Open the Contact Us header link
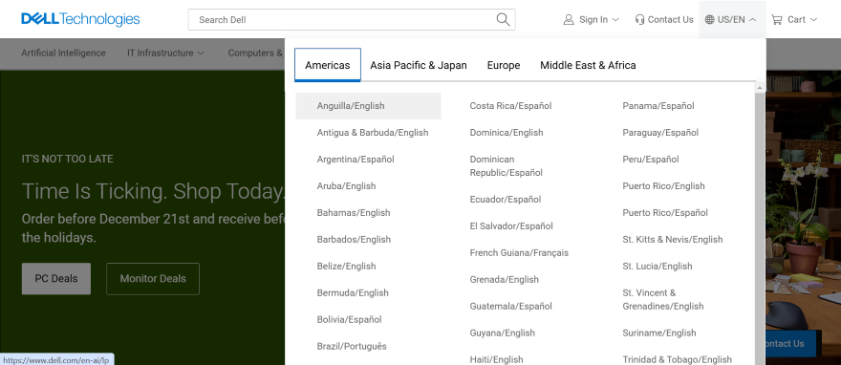Viewport: 841px width, 365px height. (671, 20)
